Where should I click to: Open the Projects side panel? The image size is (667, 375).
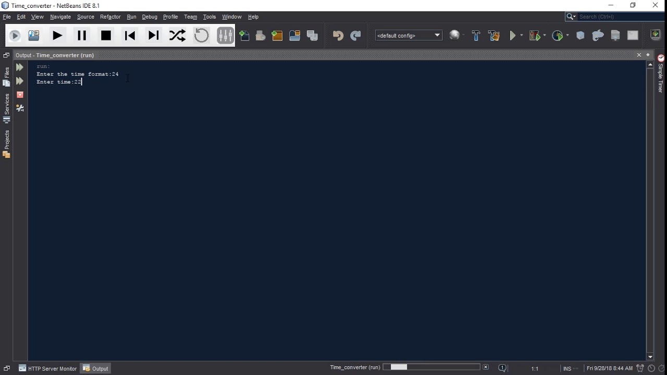point(7,144)
